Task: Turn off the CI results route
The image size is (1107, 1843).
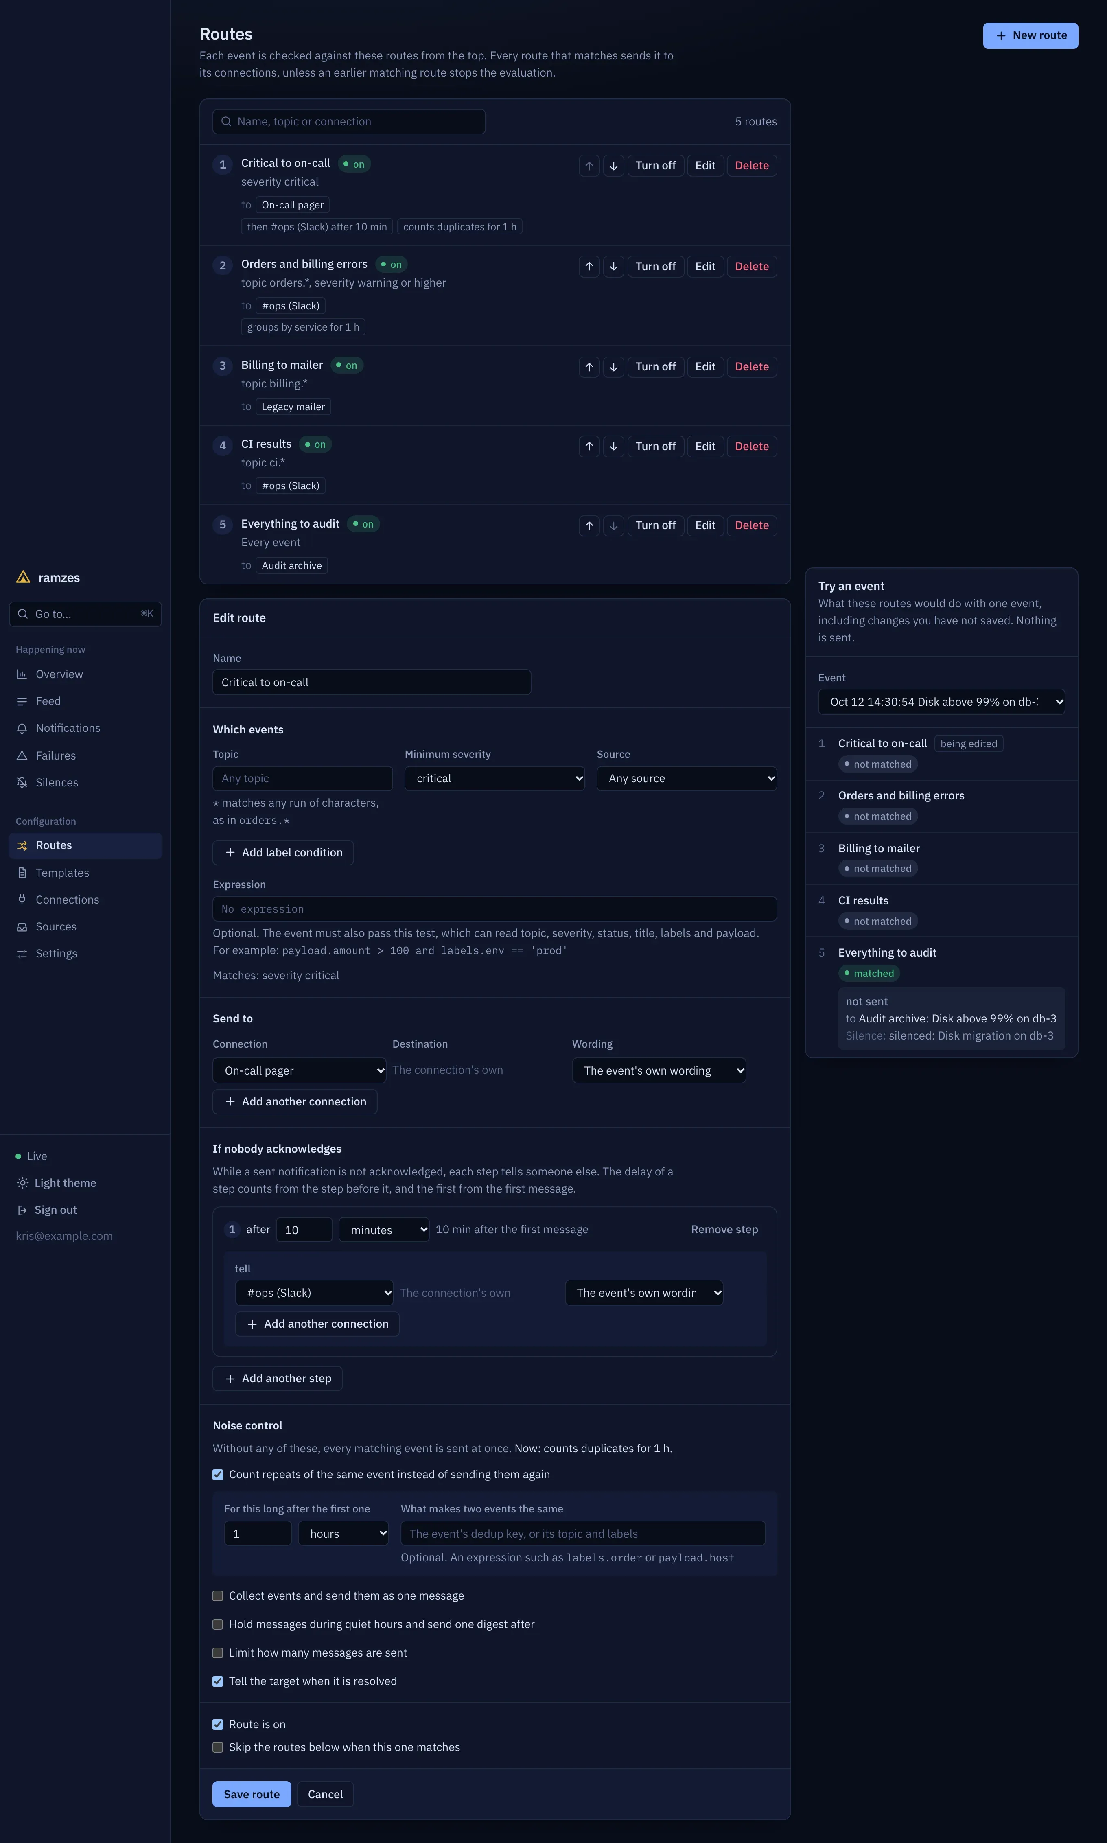Action: pos(655,446)
